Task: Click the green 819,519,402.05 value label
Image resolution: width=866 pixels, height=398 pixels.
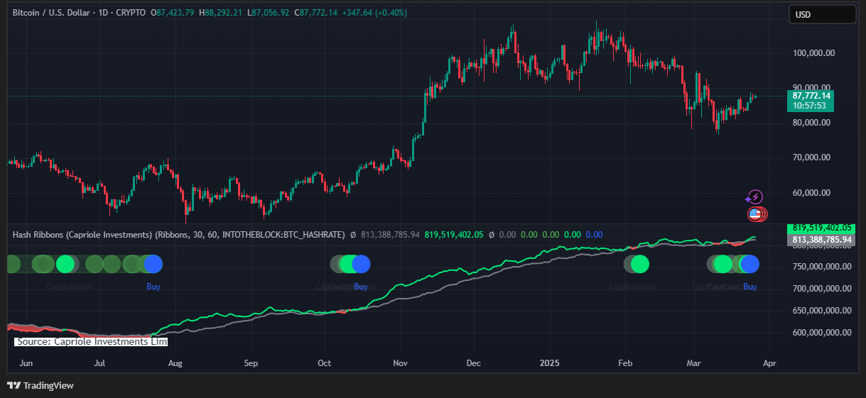Action: [x=821, y=228]
